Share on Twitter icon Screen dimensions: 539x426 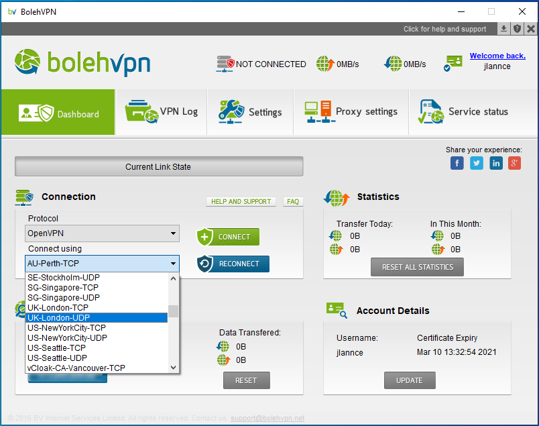click(477, 163)
